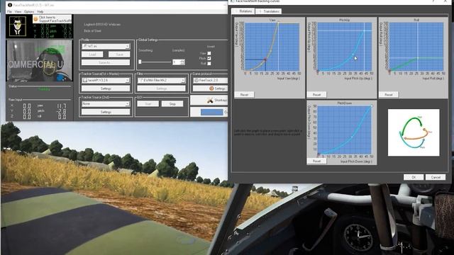
Task: Open the Help menu in FaceTrackNoIR
Action: (40, 11)
